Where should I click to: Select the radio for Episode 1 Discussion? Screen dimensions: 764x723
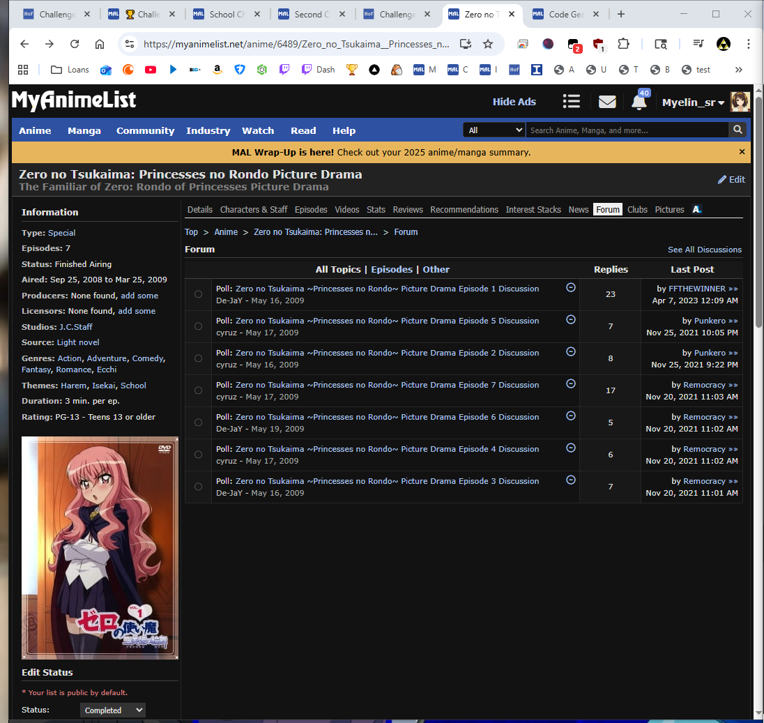(x=198, y=294)
